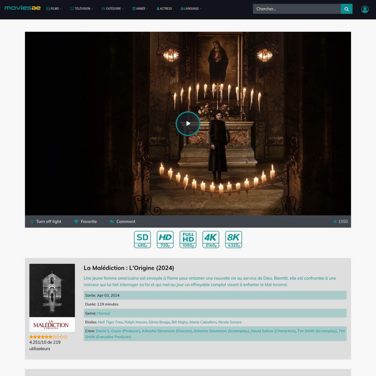
Task: Expand the Language dropdown
Action: 191,9
